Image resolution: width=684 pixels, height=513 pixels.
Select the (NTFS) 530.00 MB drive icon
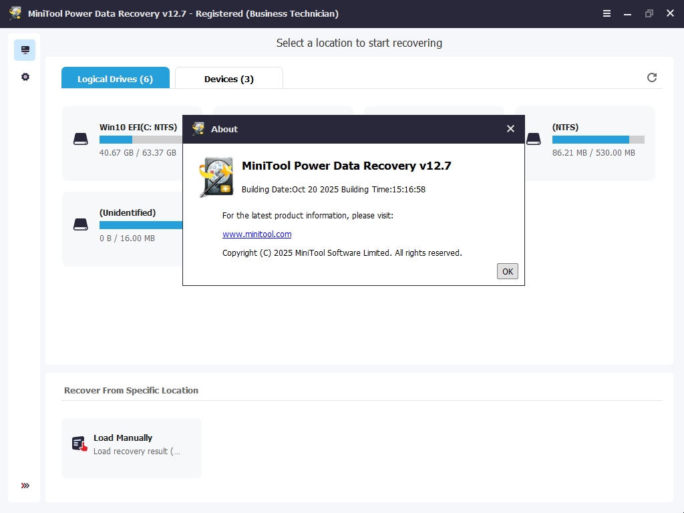tap(534, 139)
